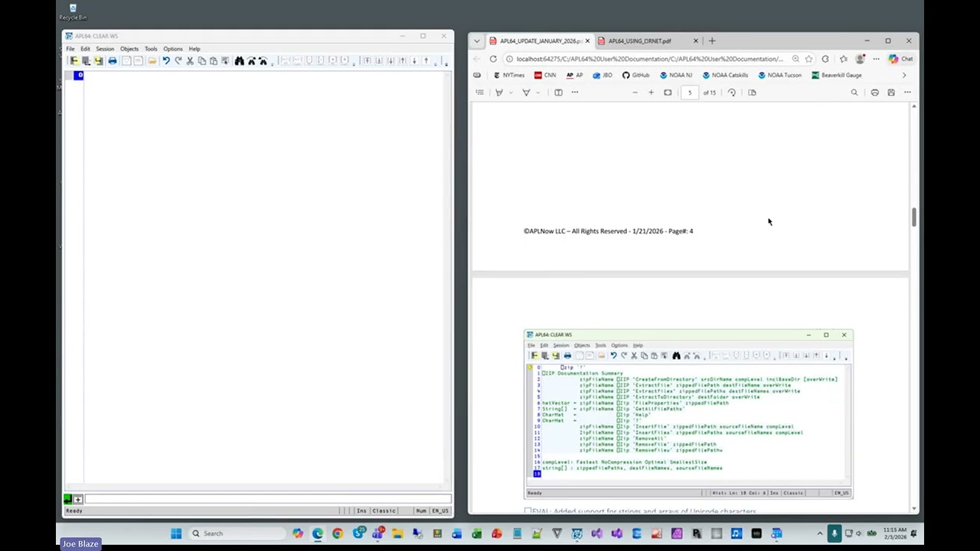Image resolution: width=980 pixels, height=551 pixels.
Task: Click the favorites star in the address bar
Action: [x=808, y=59]
